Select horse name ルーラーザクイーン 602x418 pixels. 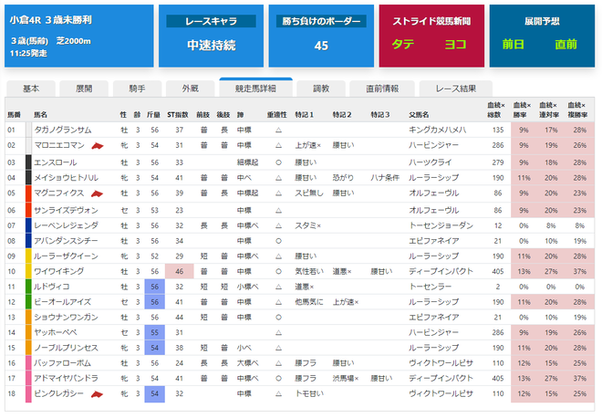(66, 256)
